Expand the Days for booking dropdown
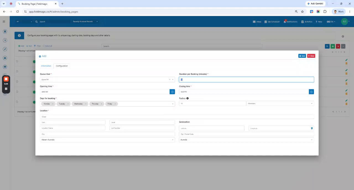Image resolution: width=354 pixels, height=190 pixels. [x=173, y=104]
